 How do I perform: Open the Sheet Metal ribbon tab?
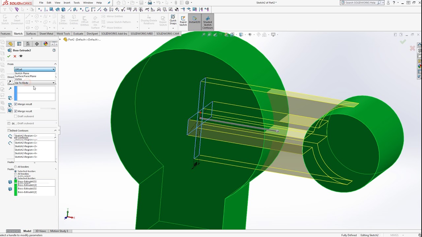coord(46,34)
